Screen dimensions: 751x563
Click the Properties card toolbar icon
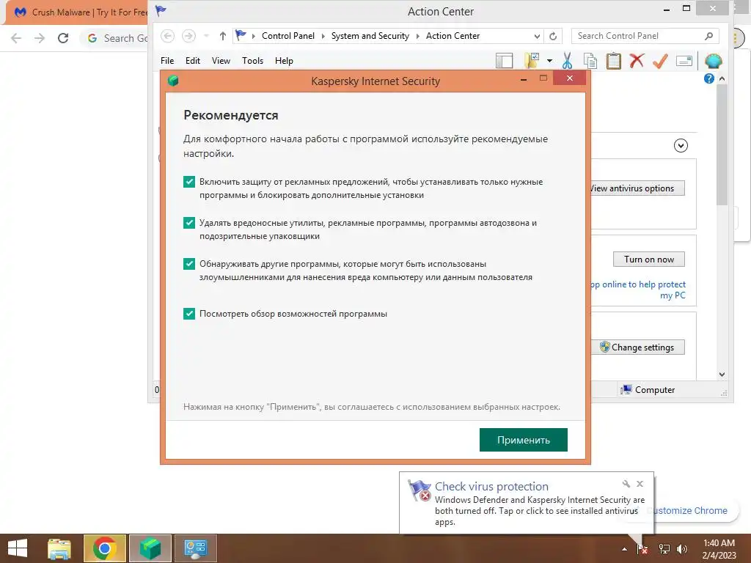coord(684,61)
